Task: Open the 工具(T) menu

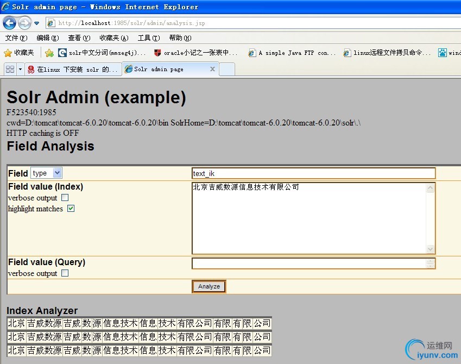Action: [x=149, y=38]
